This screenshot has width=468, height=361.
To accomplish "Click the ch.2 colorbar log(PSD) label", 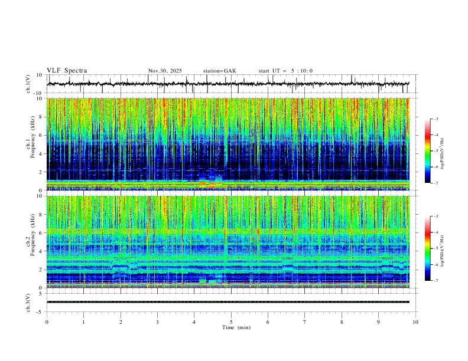I will click(x=443, y=251).
